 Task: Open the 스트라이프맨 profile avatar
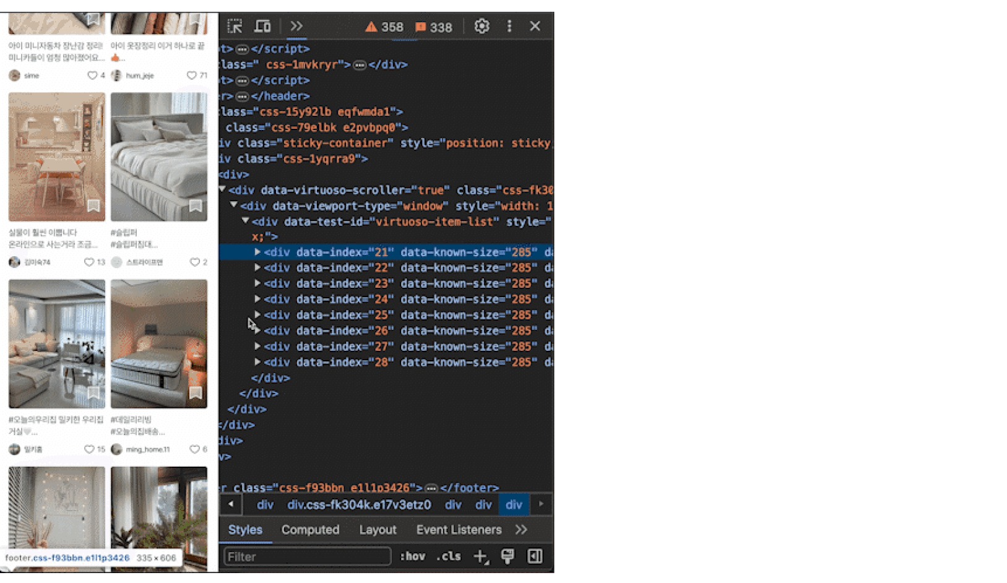116,262
